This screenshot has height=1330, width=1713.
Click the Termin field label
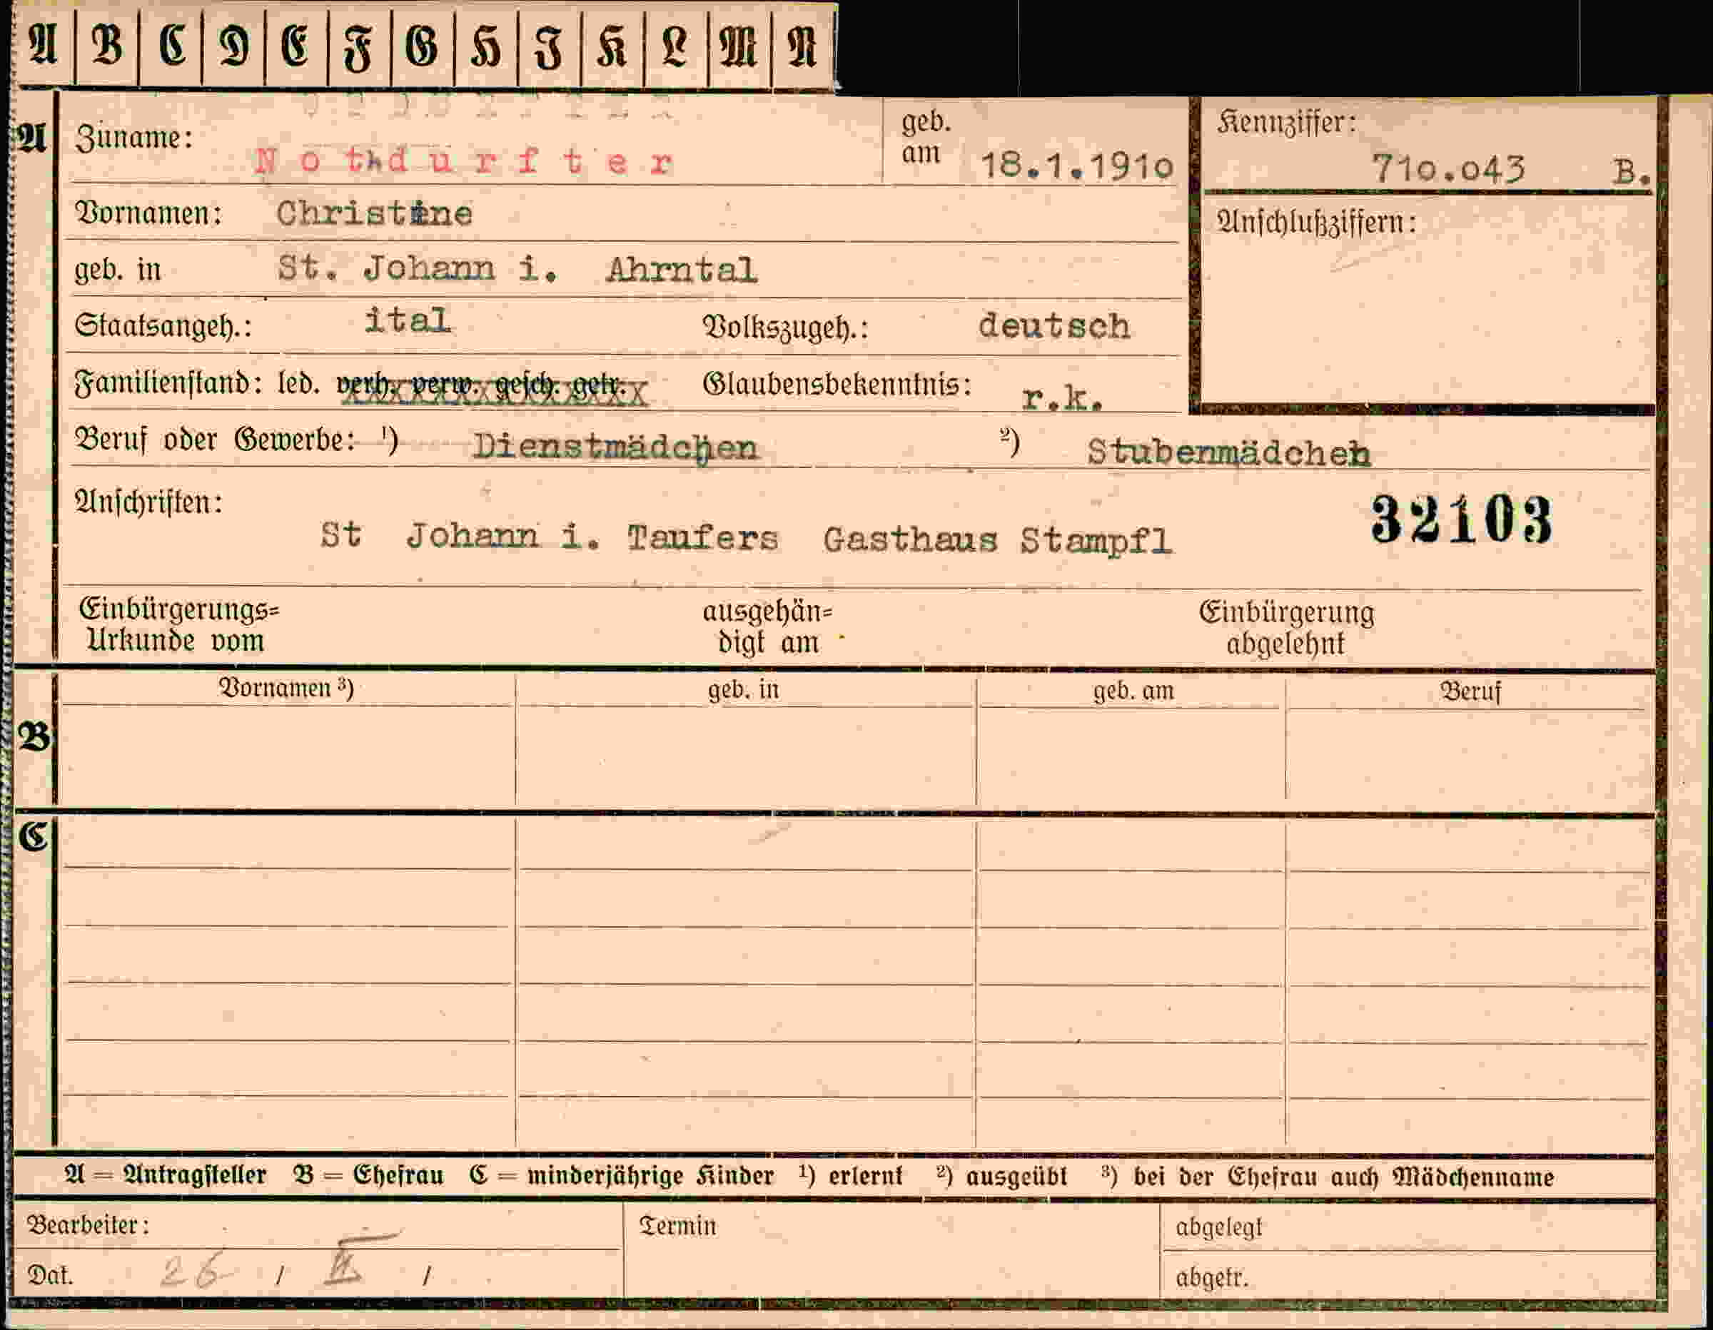[677, 1226]
